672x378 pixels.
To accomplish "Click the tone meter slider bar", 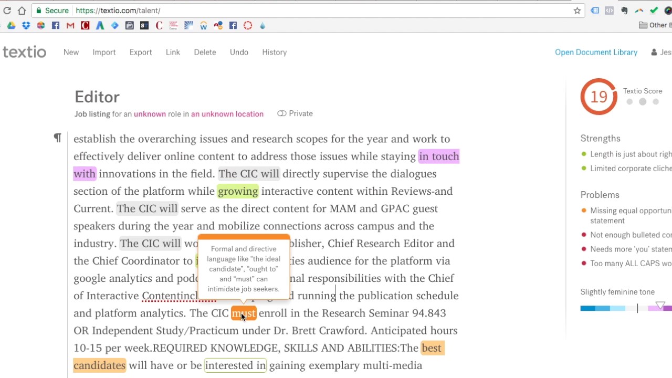I will point(626,308).
